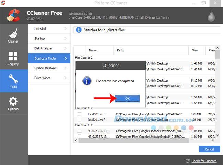Click the first 8.12 MB size cell
223x165 pixels.
coord(196,80)
